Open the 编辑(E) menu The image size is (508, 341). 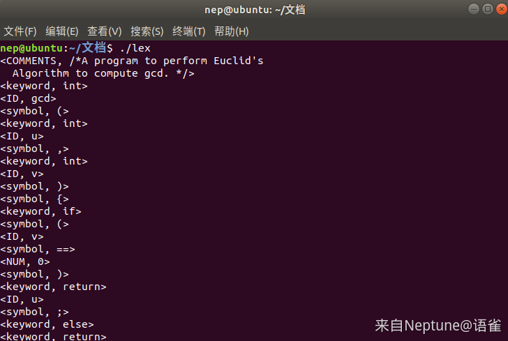coord(62,31)
